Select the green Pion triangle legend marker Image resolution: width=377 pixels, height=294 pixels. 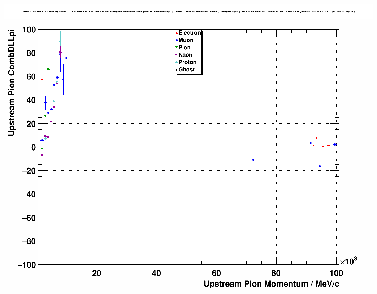tap(177, 48)
